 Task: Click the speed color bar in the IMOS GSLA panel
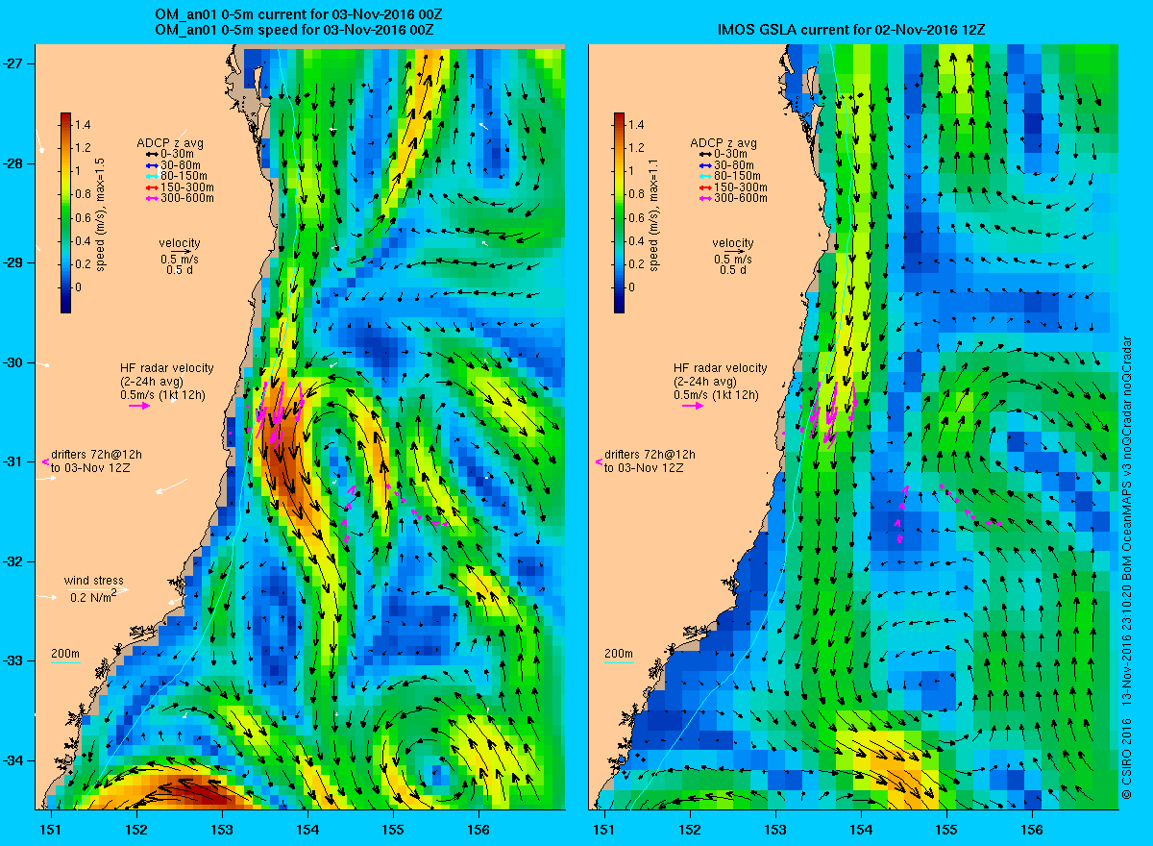point(619,212)
